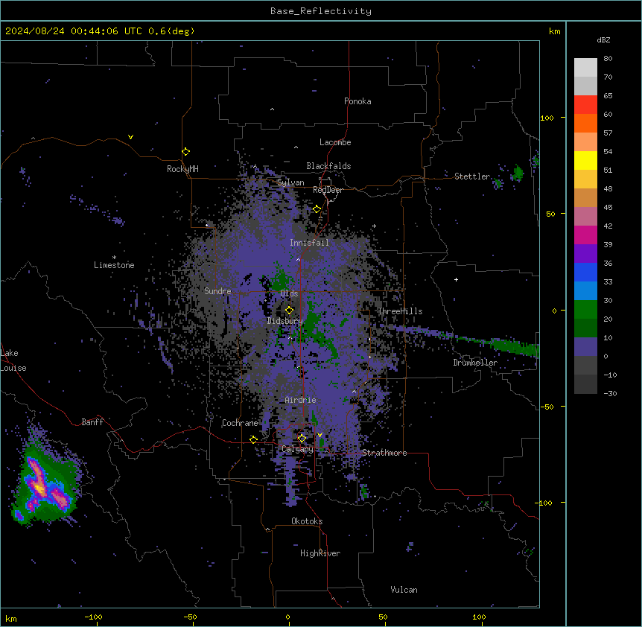Click the yellow V marker northwest of RockyMH
642x627 pixels.
[130, 137]
